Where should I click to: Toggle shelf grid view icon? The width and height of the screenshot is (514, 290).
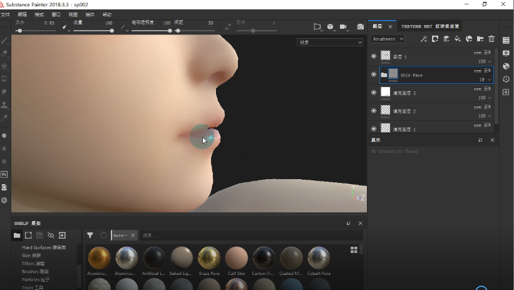click(x=354, y=250)
